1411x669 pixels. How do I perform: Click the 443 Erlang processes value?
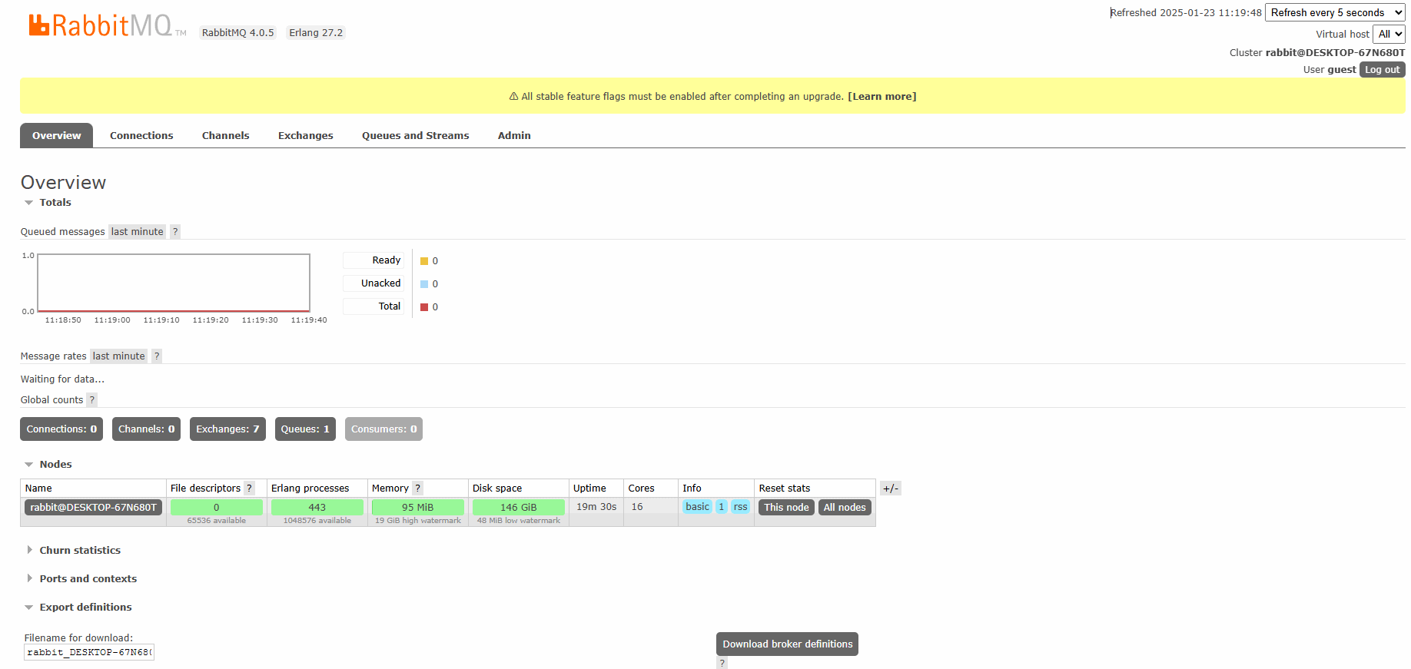click(x=317, y=507)
